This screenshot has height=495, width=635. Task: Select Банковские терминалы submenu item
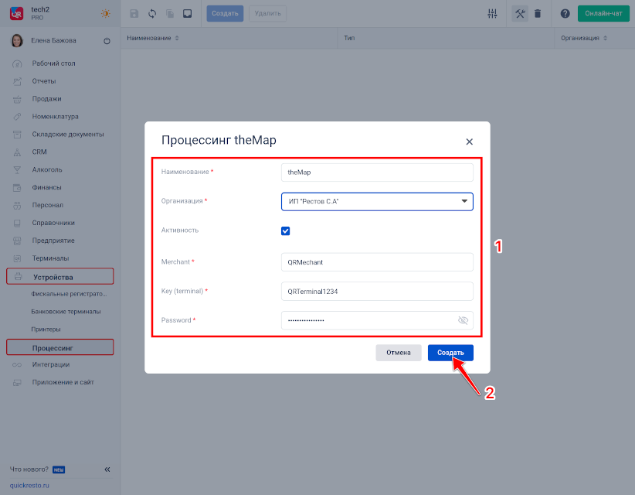click(66, 312)
